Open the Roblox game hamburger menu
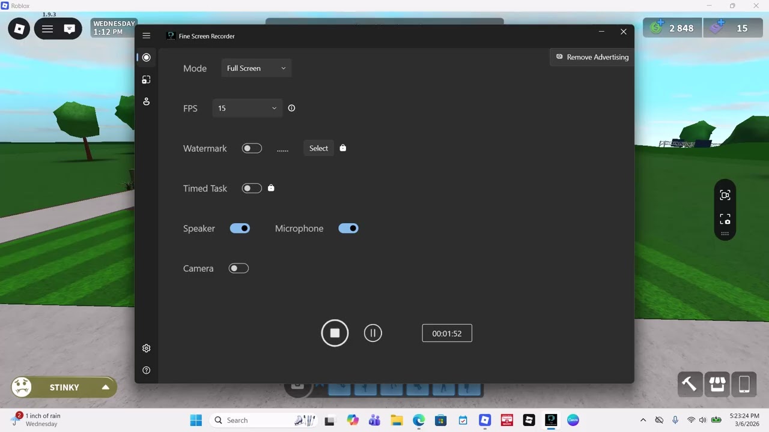This screenshot has height=432, width=769. pos(47,29)
